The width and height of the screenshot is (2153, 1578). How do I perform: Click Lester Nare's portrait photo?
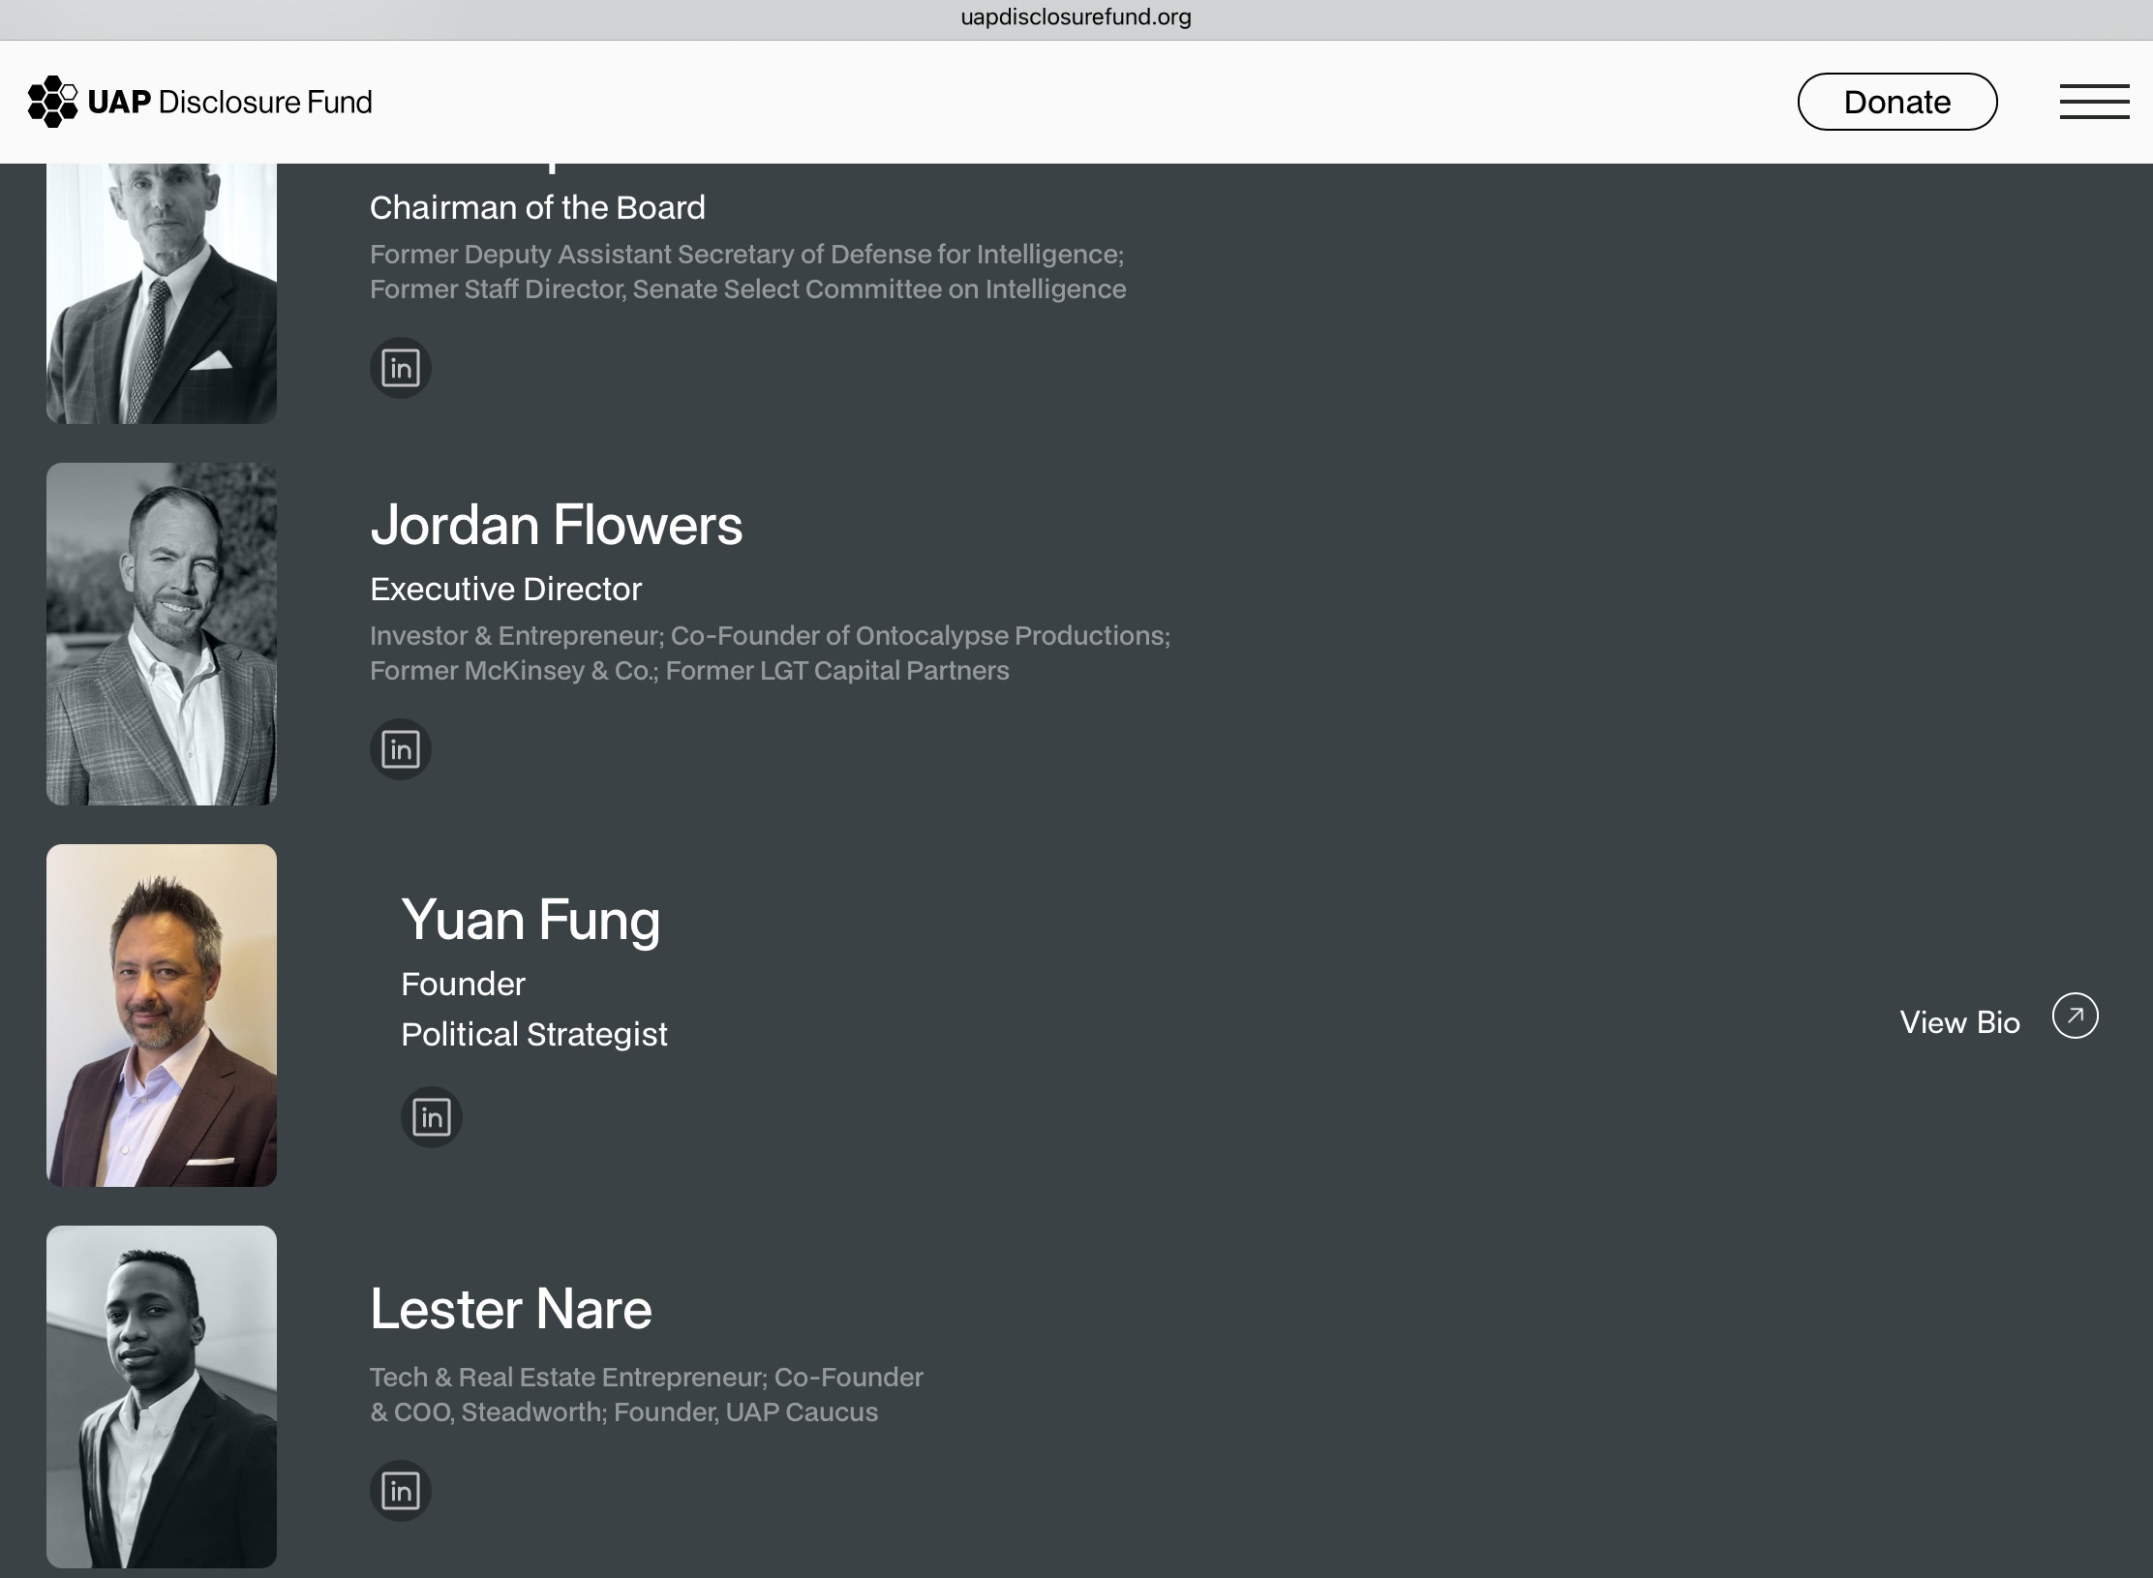coord(162,1397)
